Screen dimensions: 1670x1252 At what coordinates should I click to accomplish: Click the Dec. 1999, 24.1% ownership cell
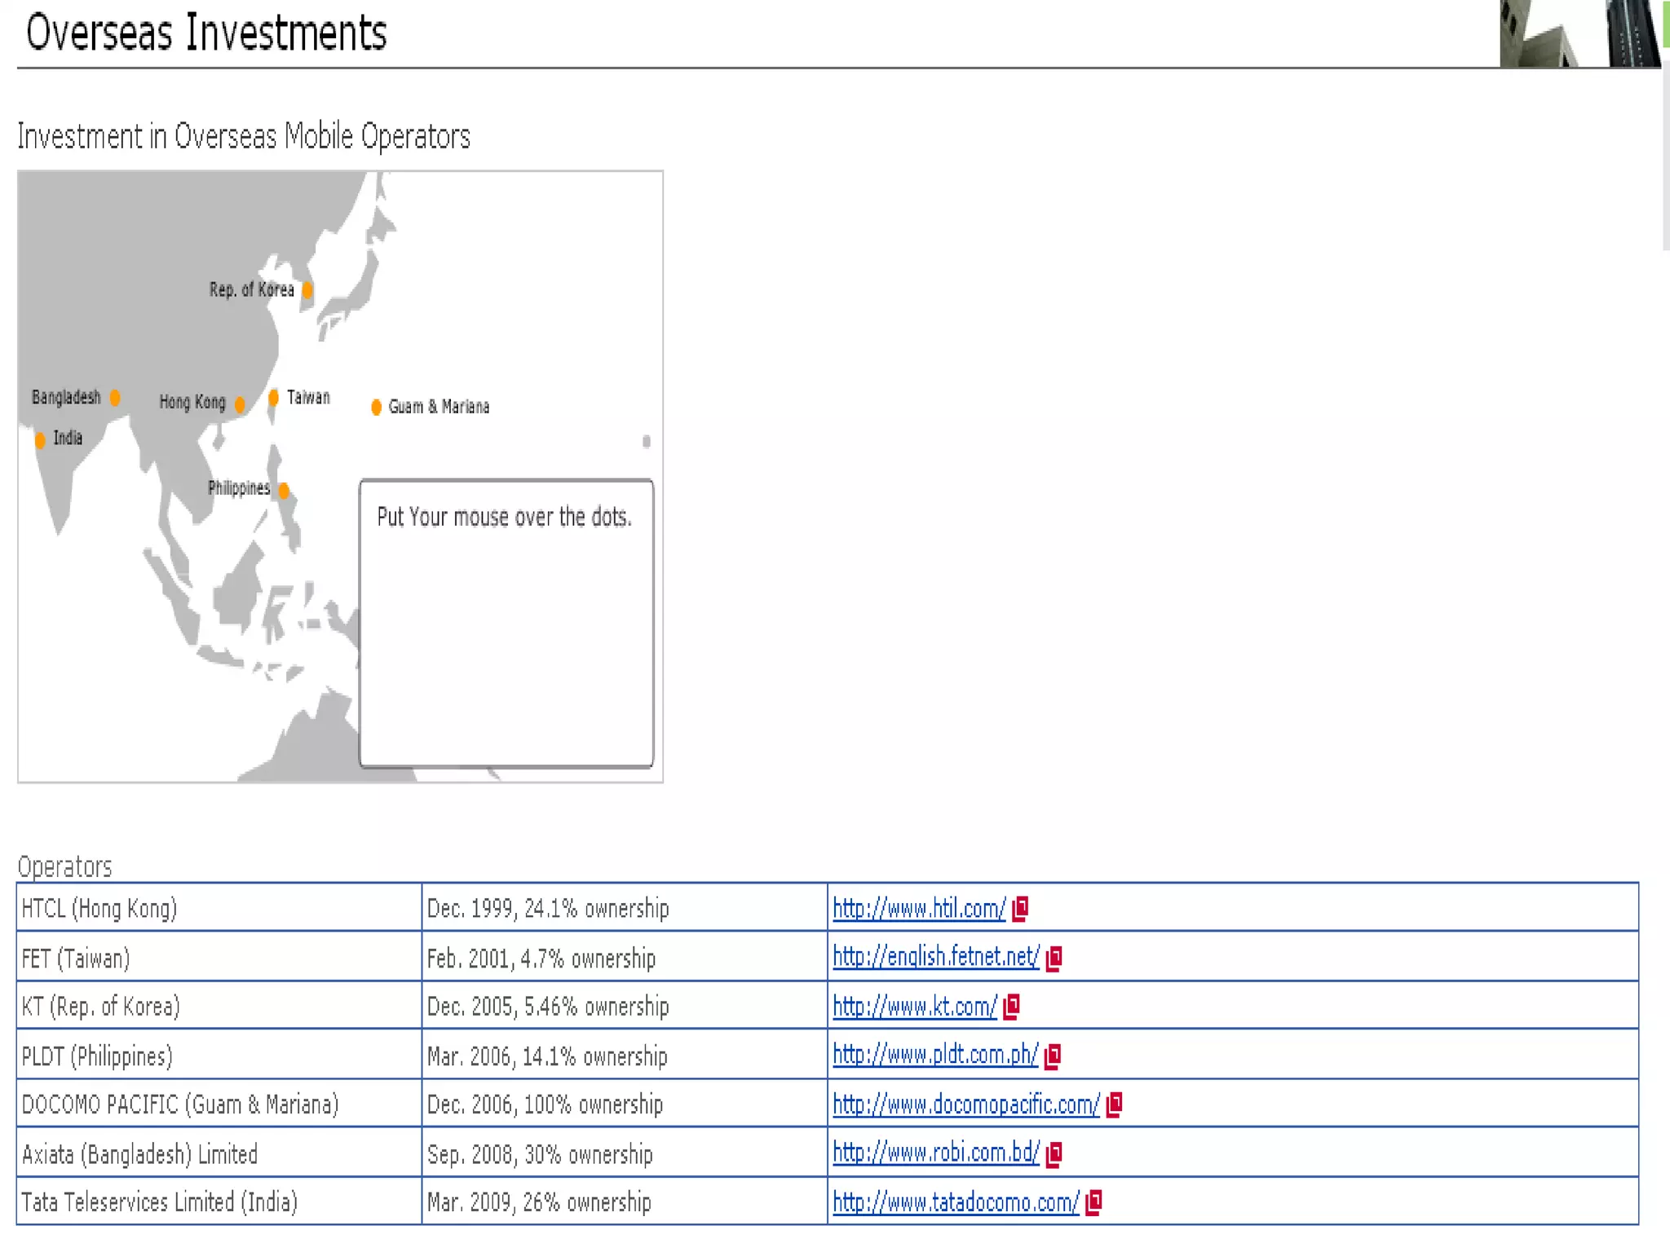point(625,907)
